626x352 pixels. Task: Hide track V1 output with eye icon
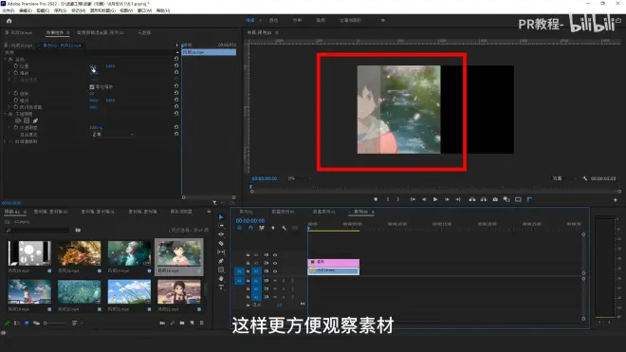[x=275, y=271]
